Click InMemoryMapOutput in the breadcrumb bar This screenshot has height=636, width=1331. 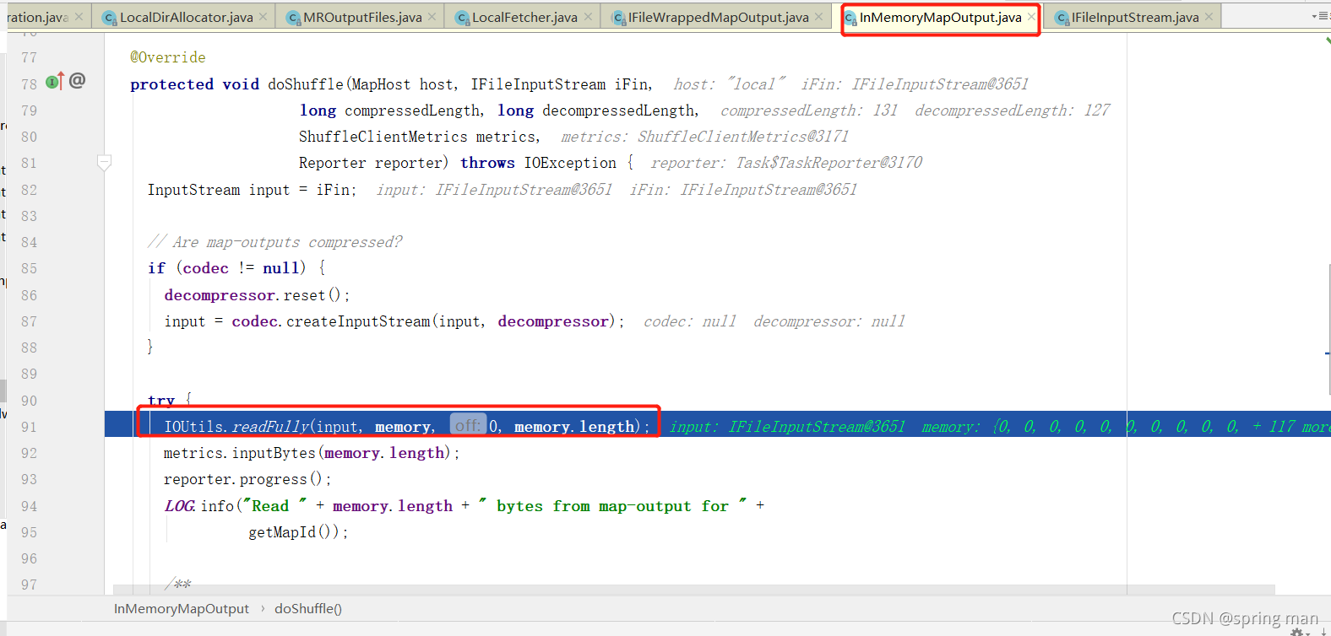coord(182,609)
